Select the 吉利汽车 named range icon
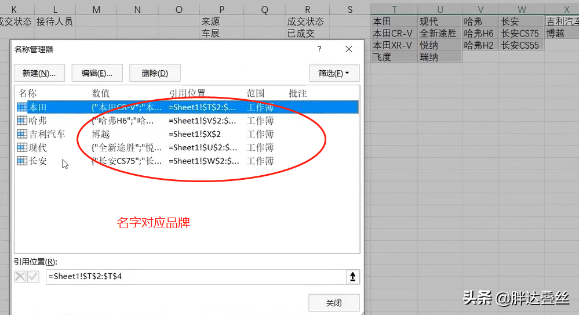Viewport: 579px width, 315px height. tap(22, 134)
